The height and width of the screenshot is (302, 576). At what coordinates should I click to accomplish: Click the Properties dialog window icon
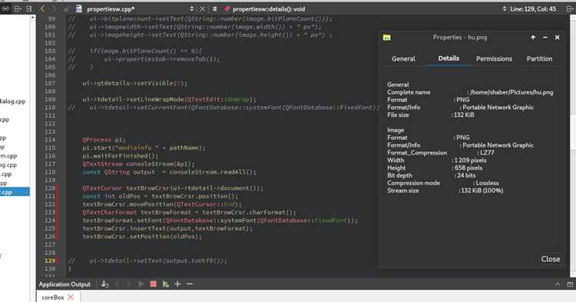pos(387,38)
